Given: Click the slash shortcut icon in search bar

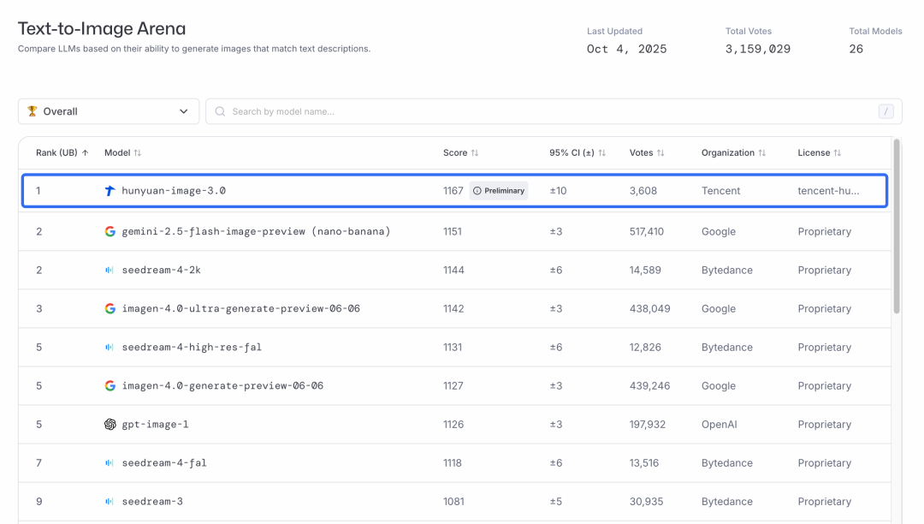Looking at the screenshot, I should (885, 111).
